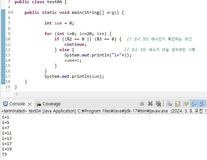Select the Console tab
The image size is (207, 160).
[x=17, y=104]
